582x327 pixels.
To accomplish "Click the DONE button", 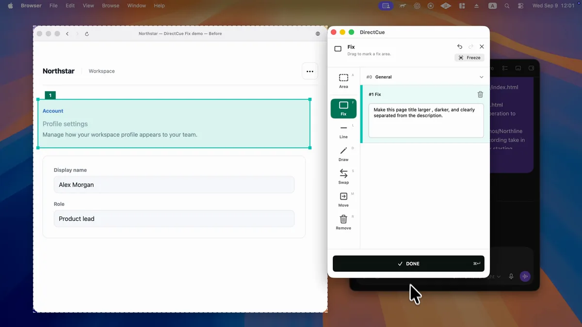I will [x=408, y=264].
